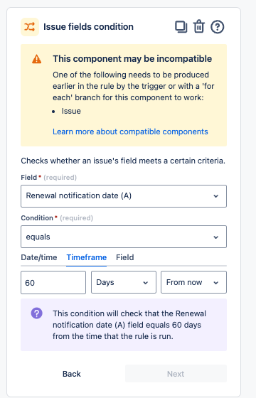
Task: Click the orange shuffle condition icon
Action: pyautogui.click(x=30, y=27)
